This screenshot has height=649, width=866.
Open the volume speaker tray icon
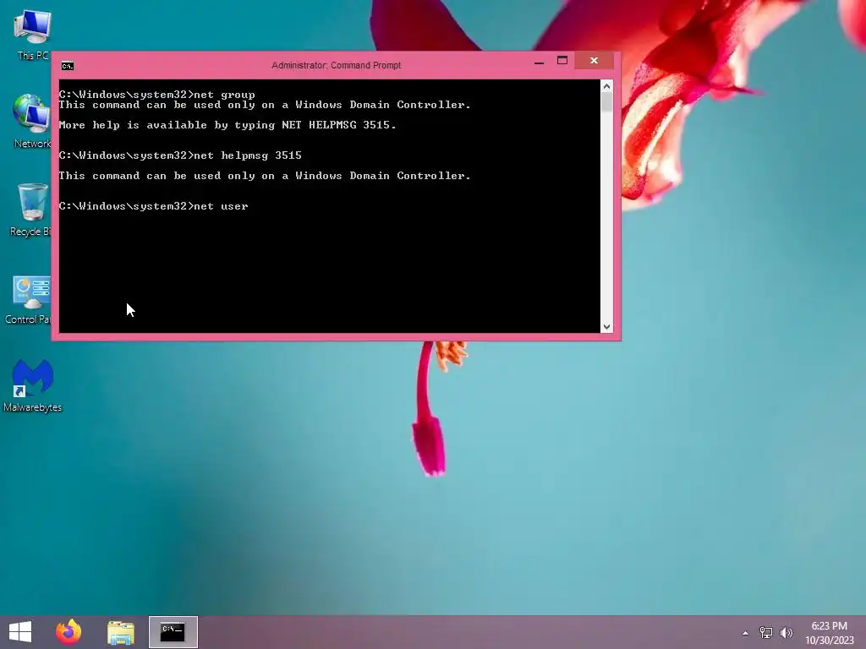(786, 632)
